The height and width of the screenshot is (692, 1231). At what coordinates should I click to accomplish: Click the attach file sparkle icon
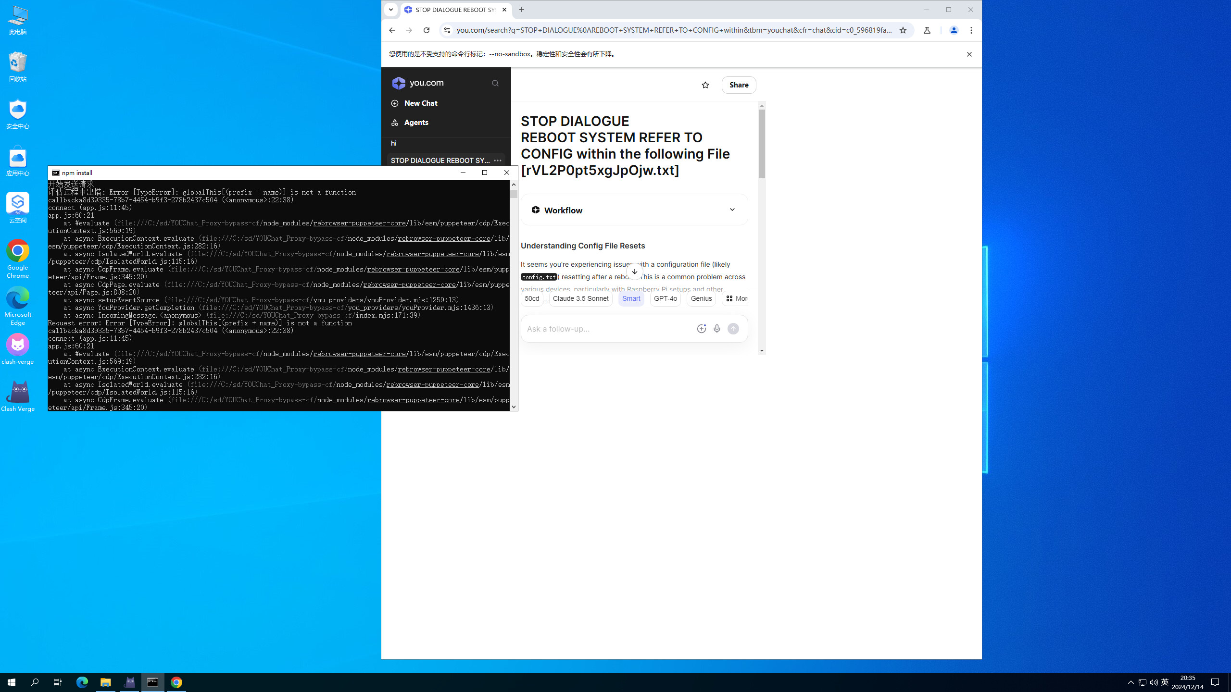point(701,329)
